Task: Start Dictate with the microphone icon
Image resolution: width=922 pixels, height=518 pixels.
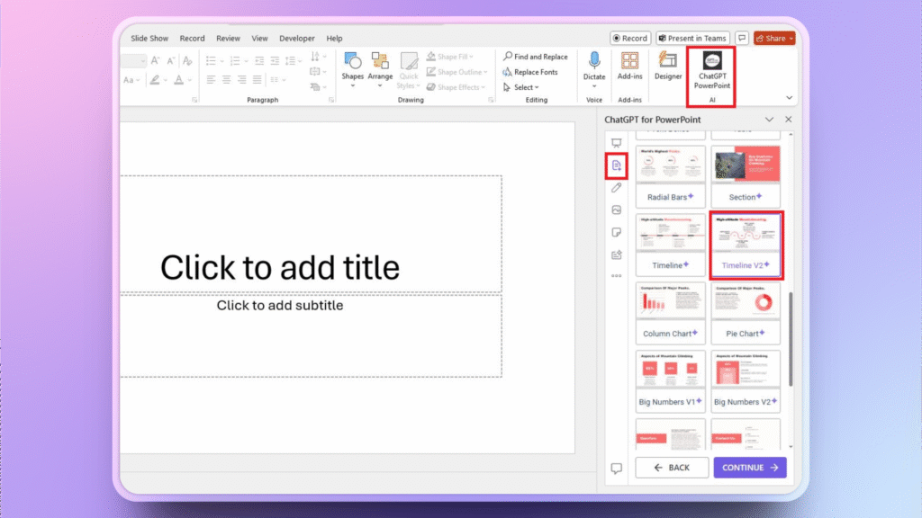Action: pos(594,65)
